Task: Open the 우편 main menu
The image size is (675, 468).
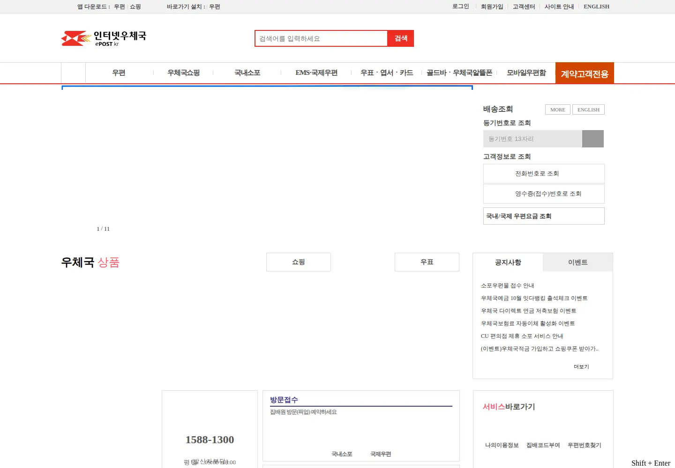Action: click(119, 73)
